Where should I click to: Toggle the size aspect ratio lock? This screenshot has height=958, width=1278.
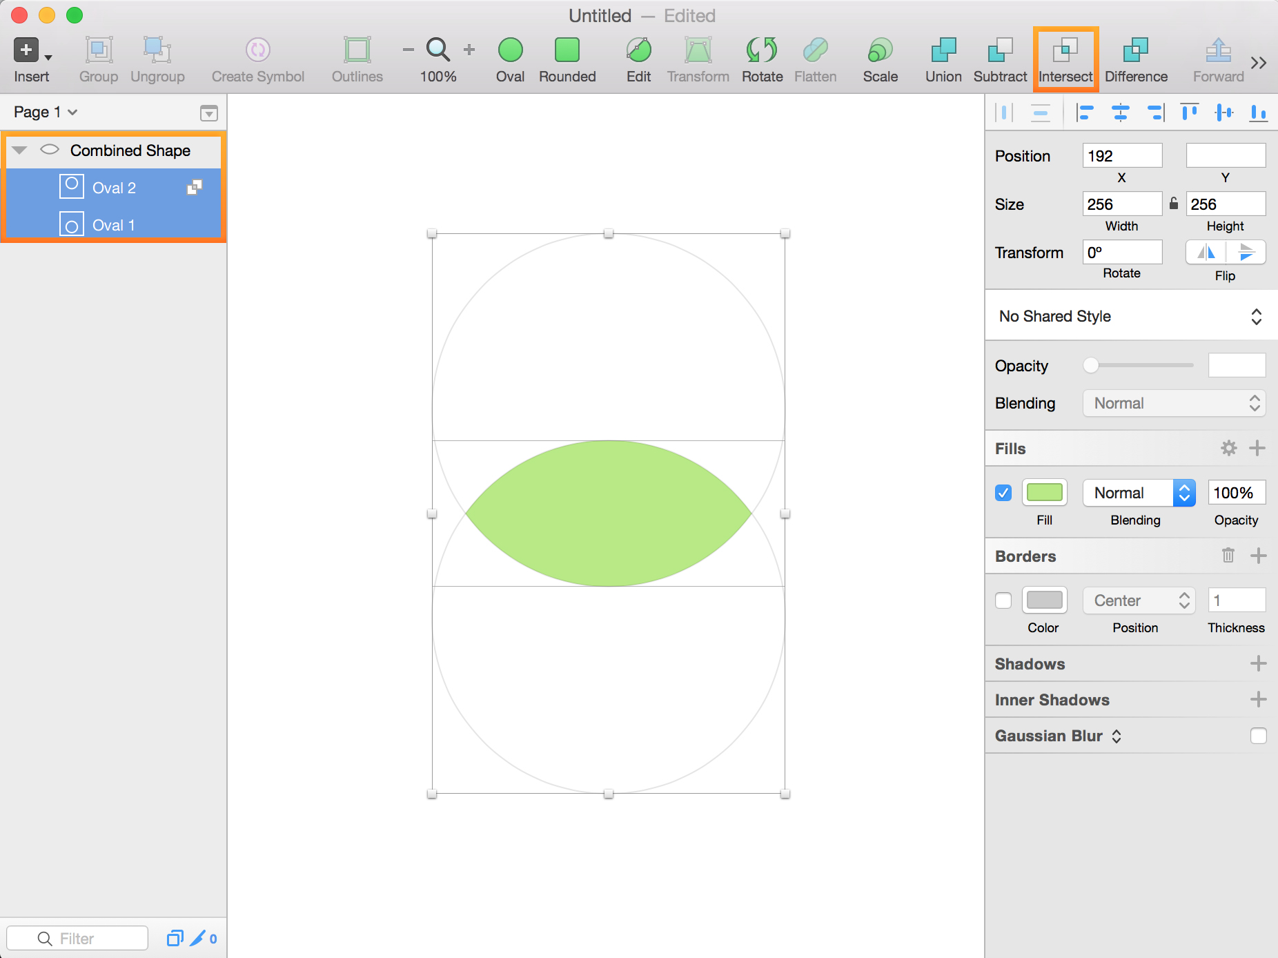(x=1174, y=203)
